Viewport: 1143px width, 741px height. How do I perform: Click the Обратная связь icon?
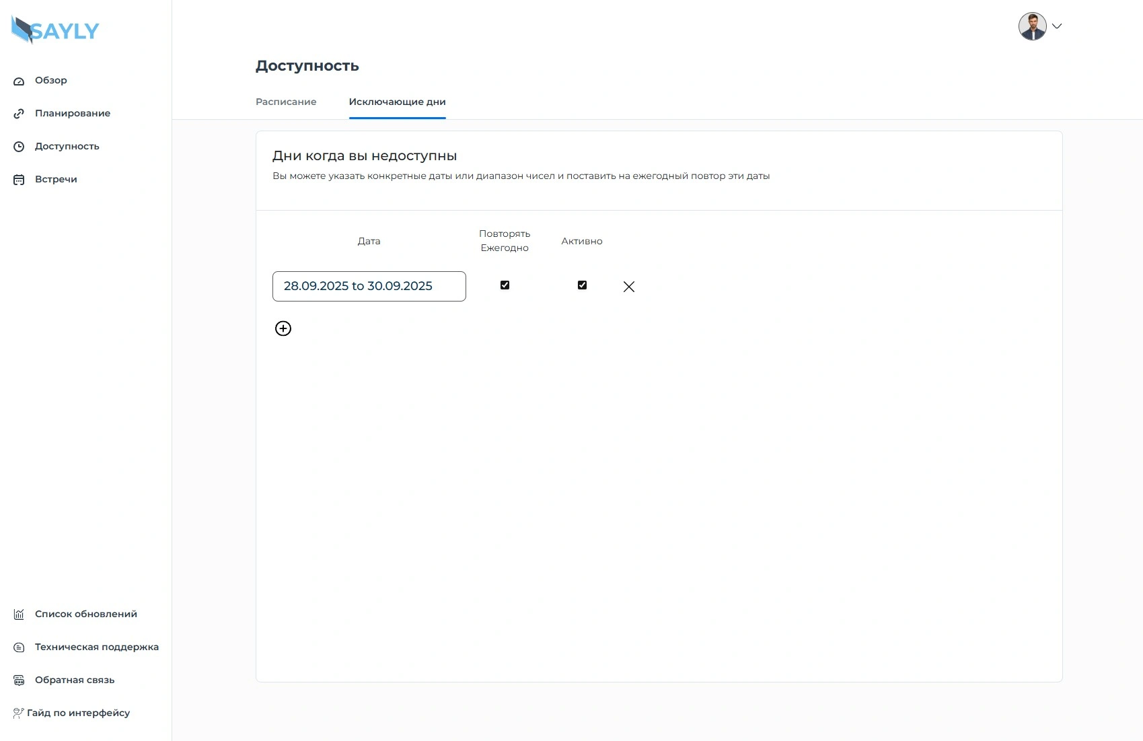[19, 680]
